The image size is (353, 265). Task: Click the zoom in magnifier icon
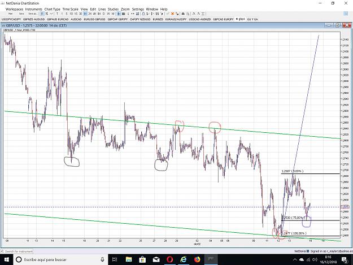point(194,14)
